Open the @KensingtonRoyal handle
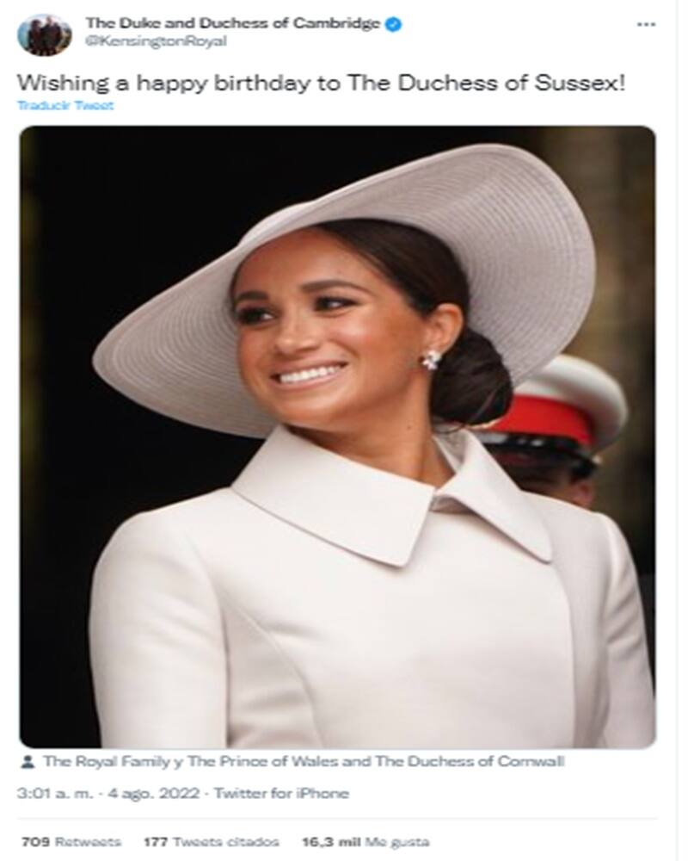688x861 pixels. pyautogui.click(x=156, y=41)
